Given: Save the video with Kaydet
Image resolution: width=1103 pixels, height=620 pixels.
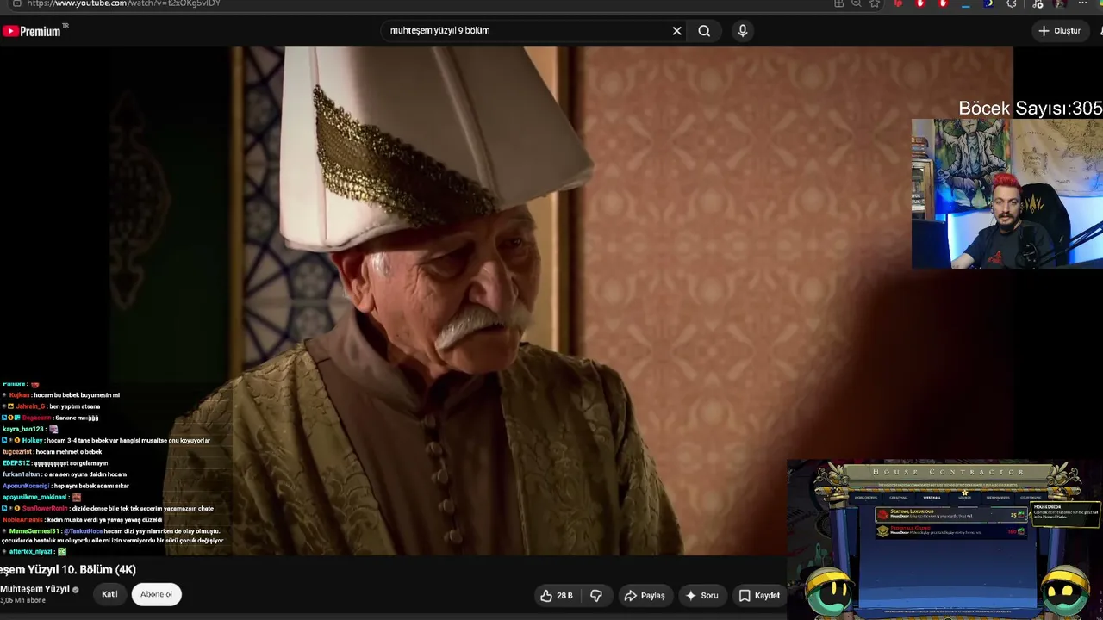Looking at the screenshot, I should tap(759, 595).
